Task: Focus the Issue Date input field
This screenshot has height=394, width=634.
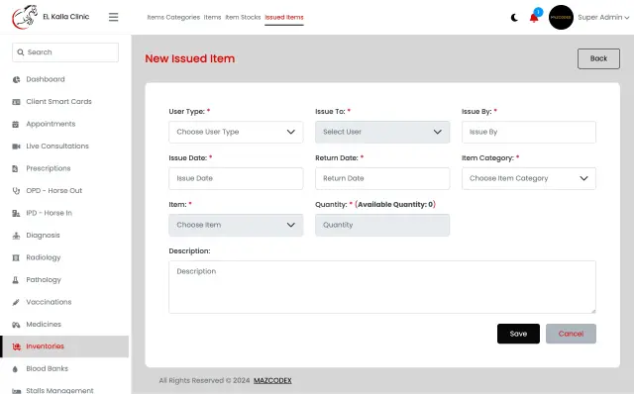Action: click(236, 178)
